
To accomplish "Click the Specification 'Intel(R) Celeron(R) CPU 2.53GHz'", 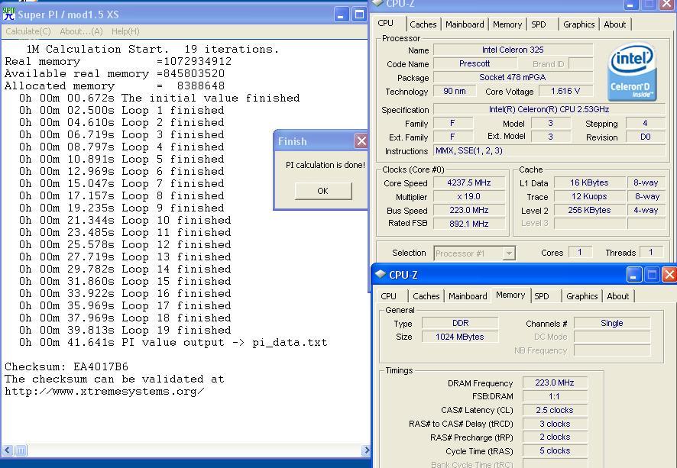I will [549, 110].
